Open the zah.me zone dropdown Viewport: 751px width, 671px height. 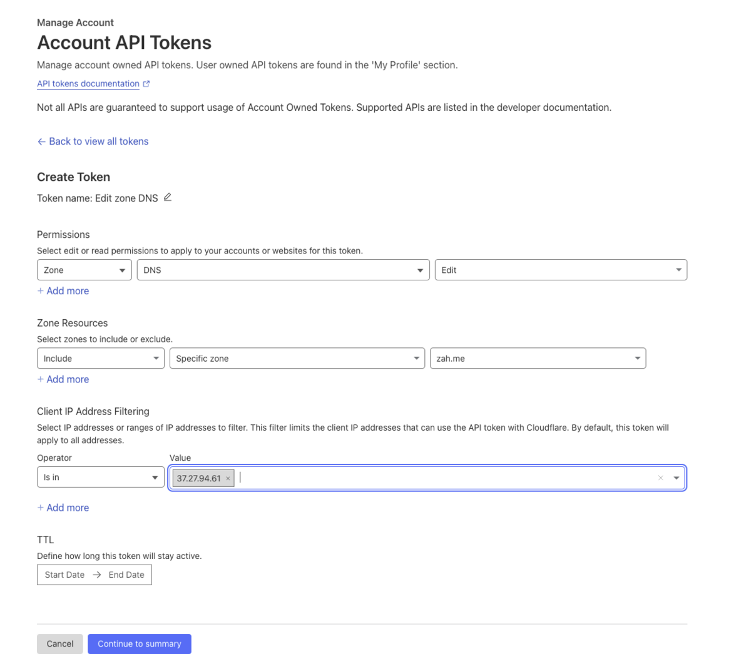coord(537,358)
